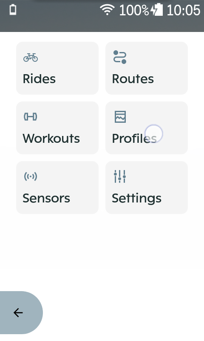
Task: Tap the Routes path icon
Action: click(120, 57)
